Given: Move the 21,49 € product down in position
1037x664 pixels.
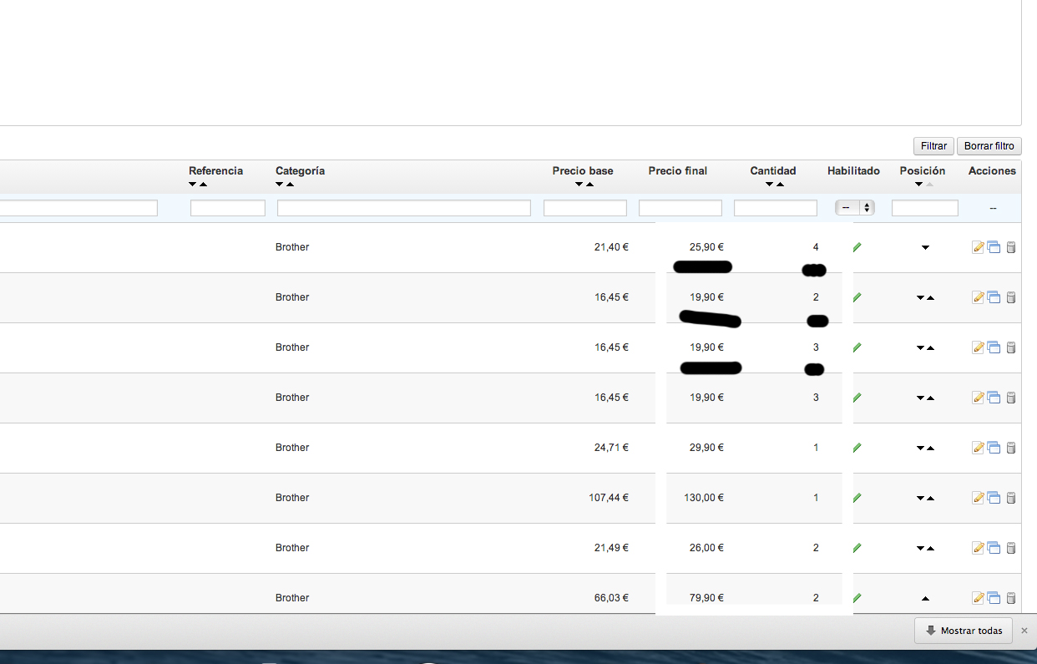Looking at the screenshot, I should pos(920,549).
